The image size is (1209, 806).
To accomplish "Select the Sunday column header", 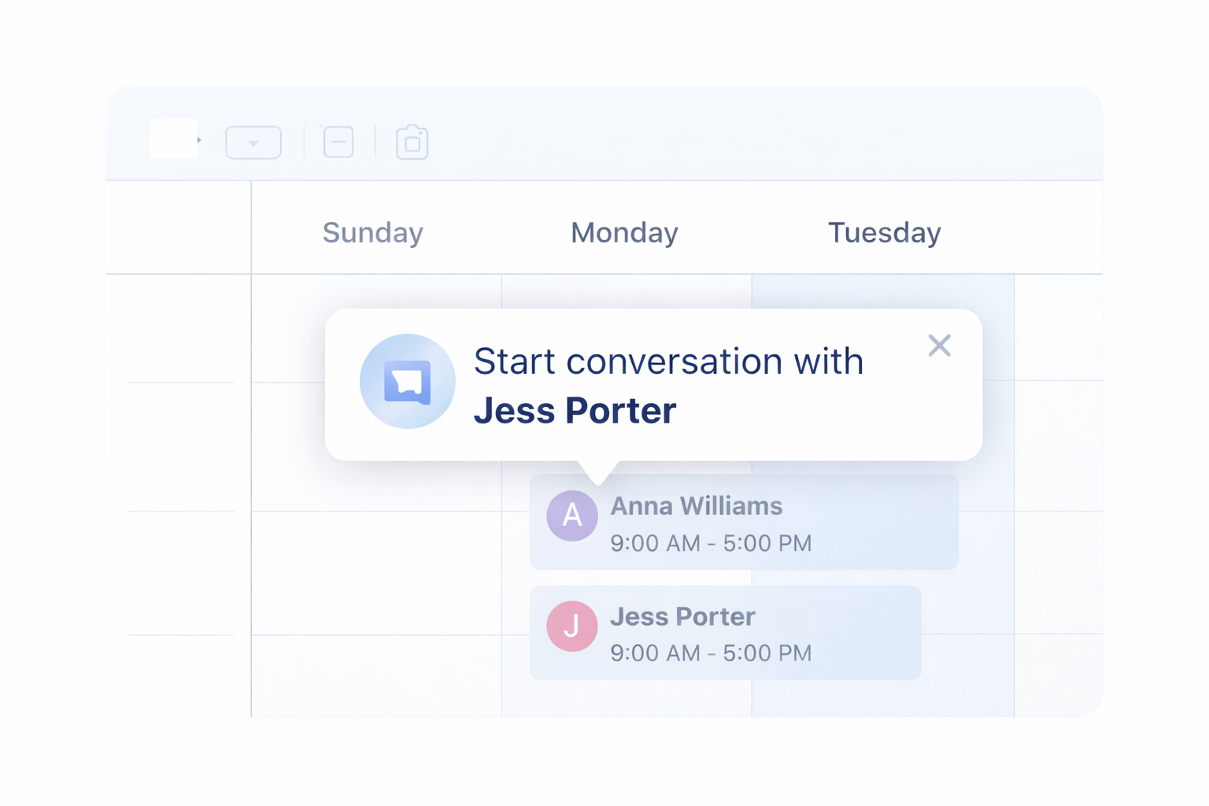I will tap(372, 232).
